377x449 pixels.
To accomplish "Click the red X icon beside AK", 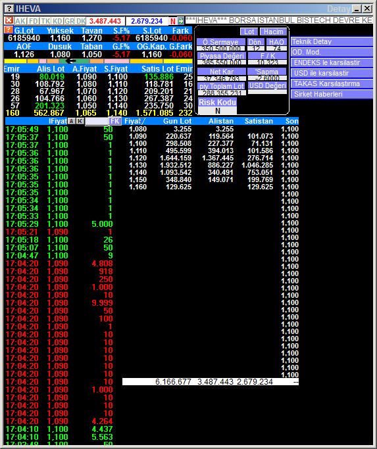I will pyautogui.click(x=9, y=20).
